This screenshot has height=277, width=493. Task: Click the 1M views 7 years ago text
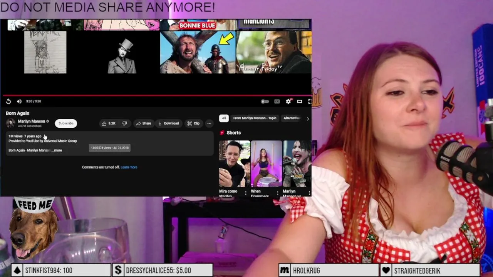[25, 136]
